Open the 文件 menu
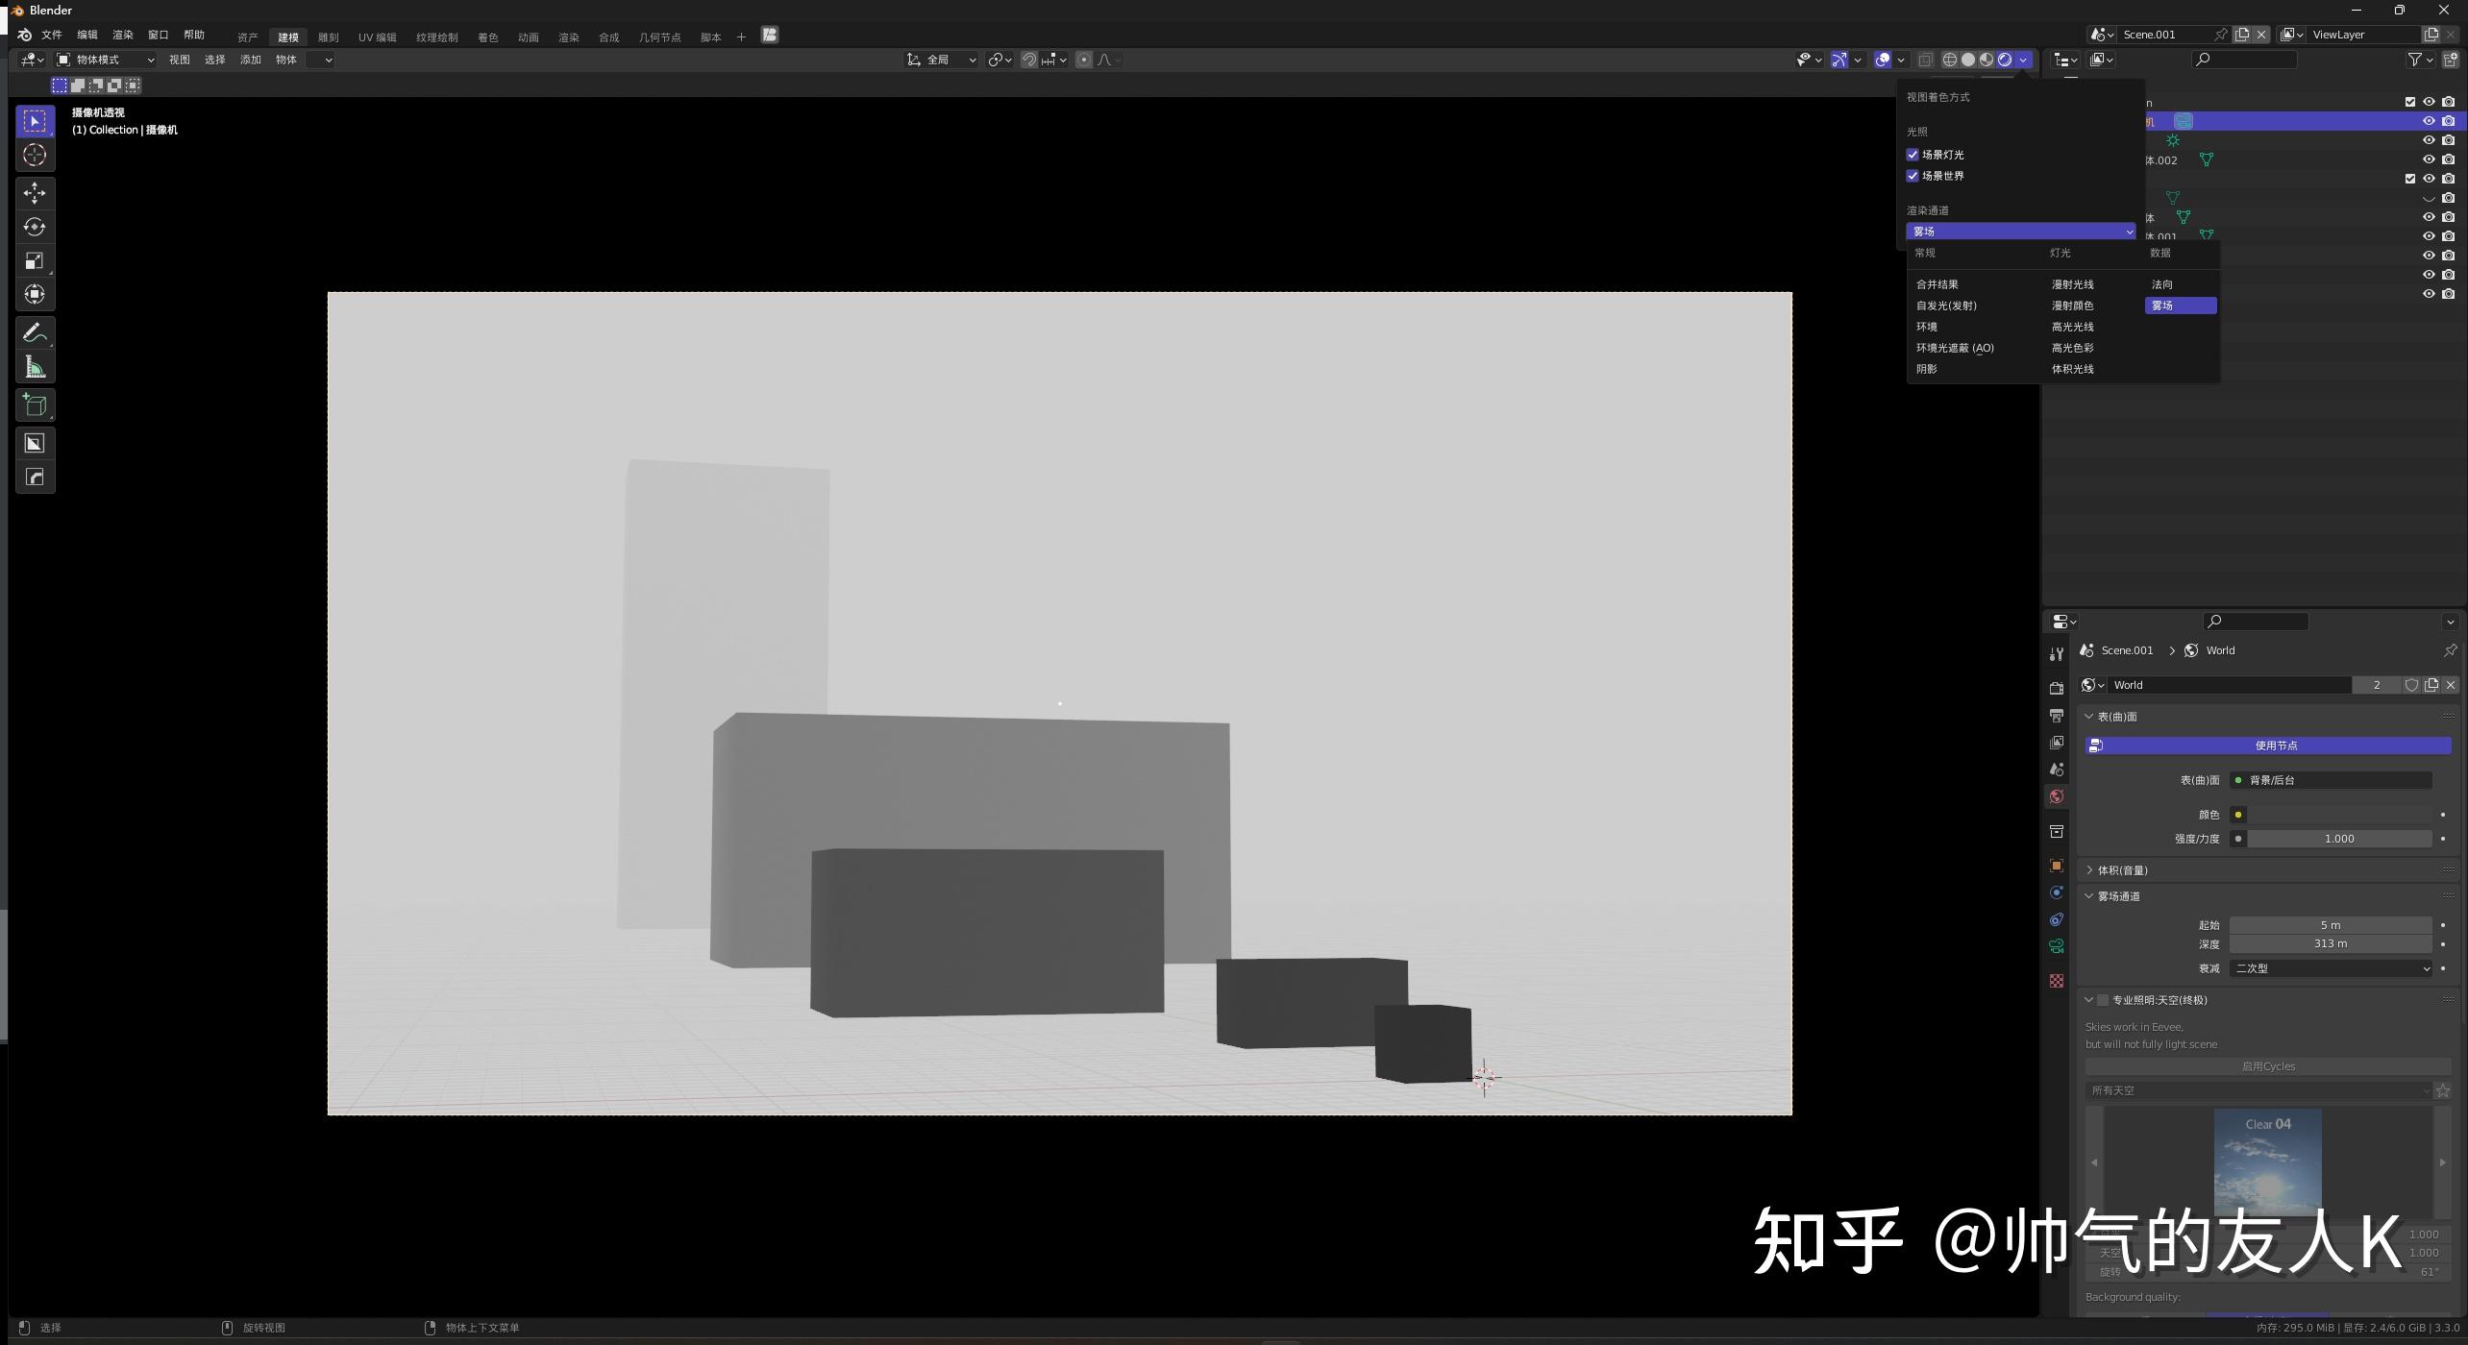 [x=52, y=35]
